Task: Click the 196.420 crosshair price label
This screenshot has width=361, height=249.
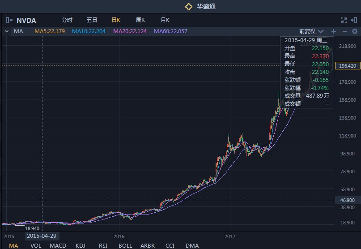Action: pos(348,66)
